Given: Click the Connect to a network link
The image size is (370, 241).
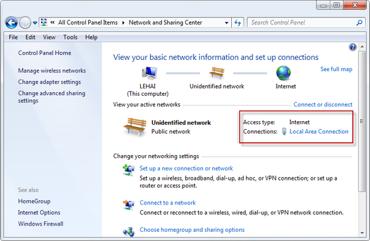Looking at the screenshot, I should tap(168, 203).
